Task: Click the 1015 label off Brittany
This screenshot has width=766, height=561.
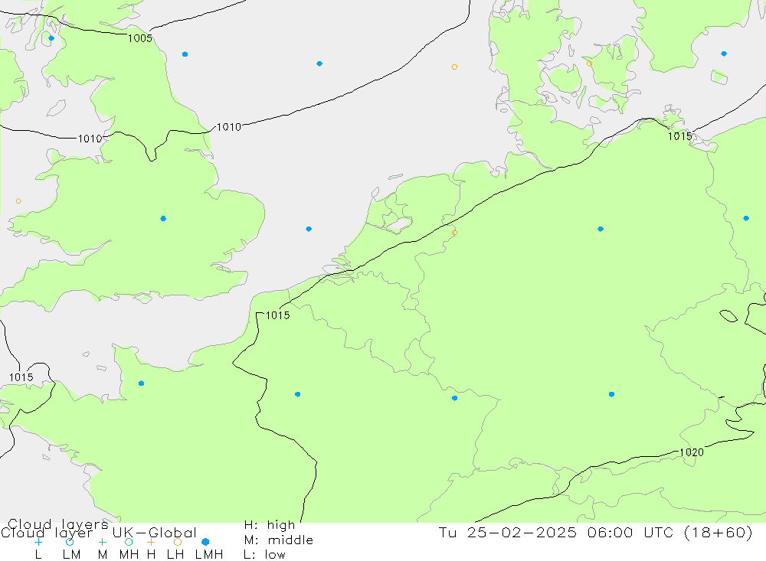Action: (21, 377)
